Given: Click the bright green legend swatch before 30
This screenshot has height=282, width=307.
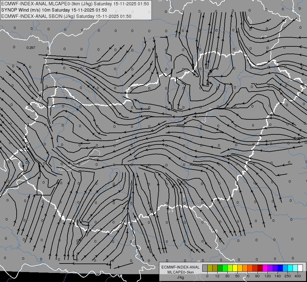Looking at the screenshot, I should click(x=225, y=268).
